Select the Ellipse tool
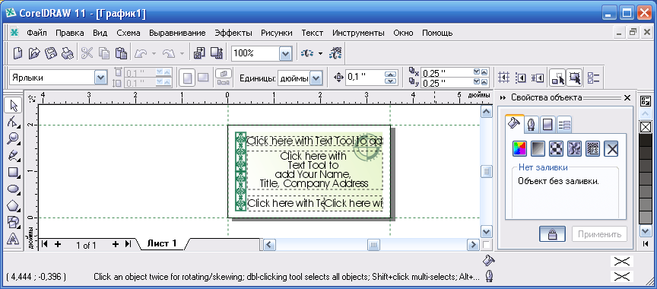This screenshot has height=289, width=657. point(13,189)
